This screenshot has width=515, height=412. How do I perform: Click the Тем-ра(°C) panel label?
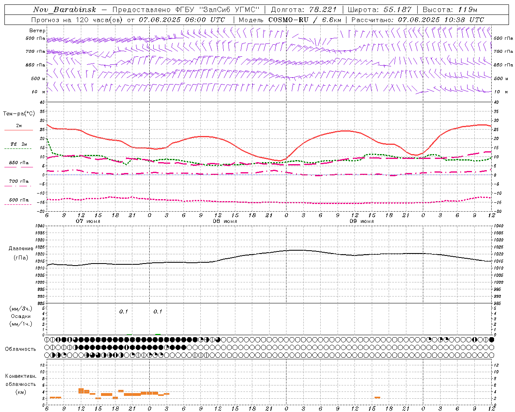19,114
